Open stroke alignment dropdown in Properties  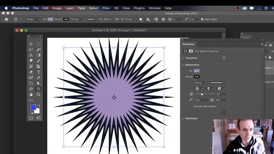click(x=199, y=89)
